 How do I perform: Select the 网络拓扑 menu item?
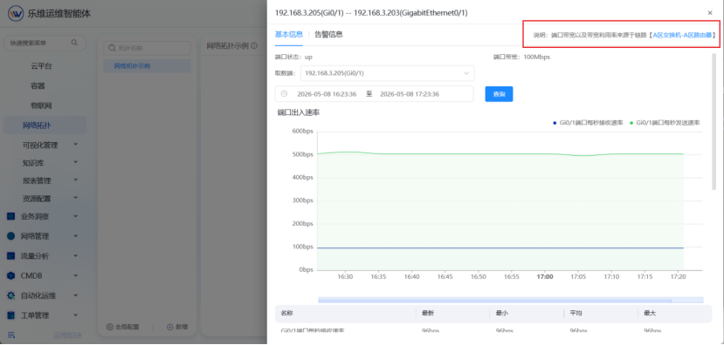45,125
